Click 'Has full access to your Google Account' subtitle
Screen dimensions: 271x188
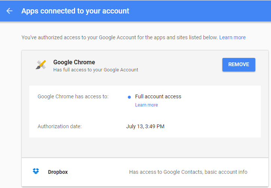tap(96, 70)
